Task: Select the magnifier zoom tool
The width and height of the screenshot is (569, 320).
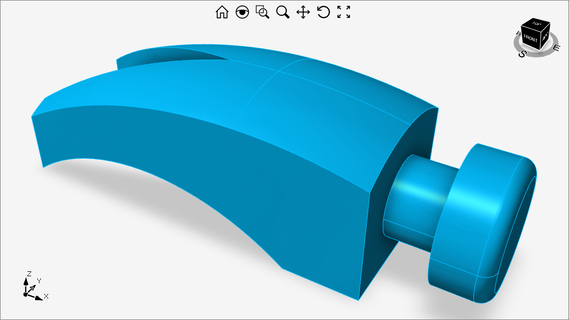Action: pyautogui.click(x=283, y=12)
